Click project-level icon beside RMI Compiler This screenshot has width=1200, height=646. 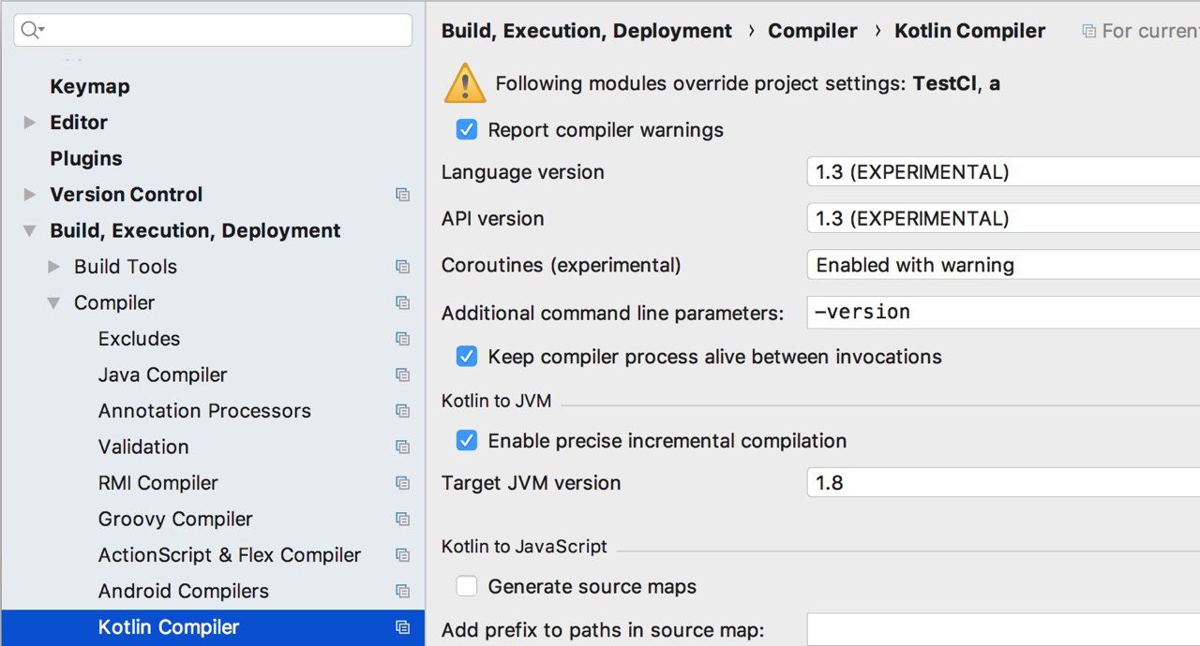tap(402, 483)
